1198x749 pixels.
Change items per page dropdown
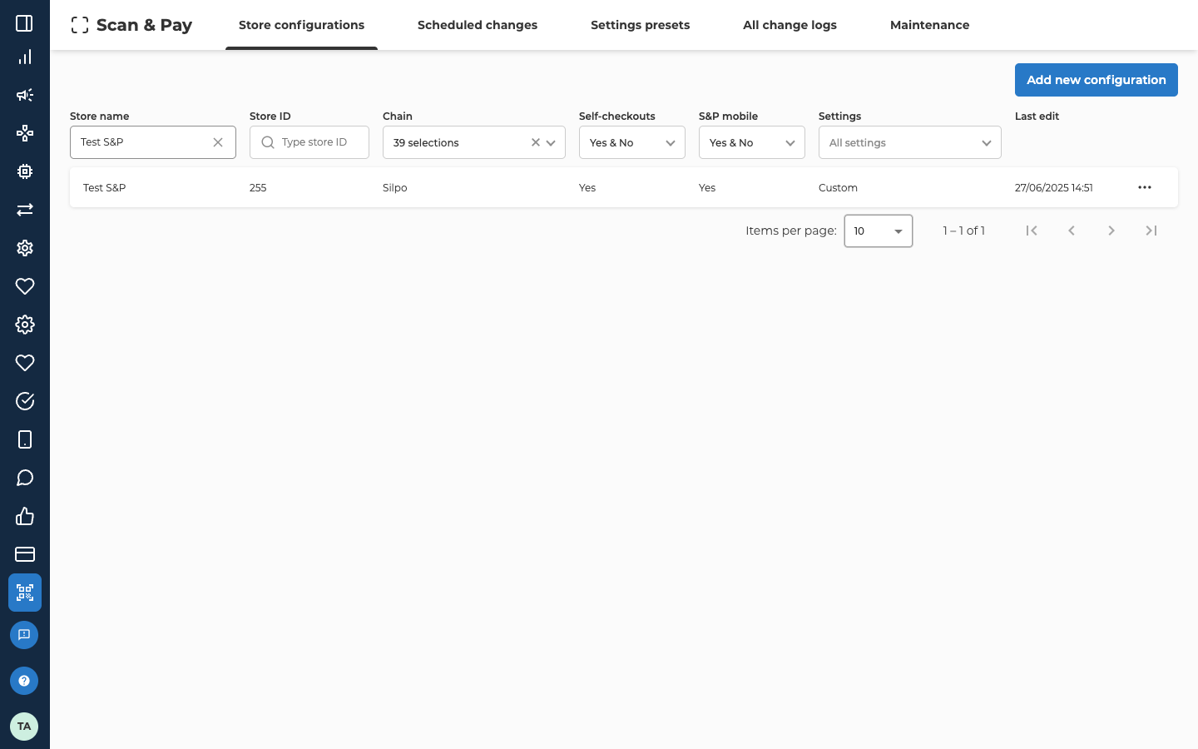(x=879, y=231)
